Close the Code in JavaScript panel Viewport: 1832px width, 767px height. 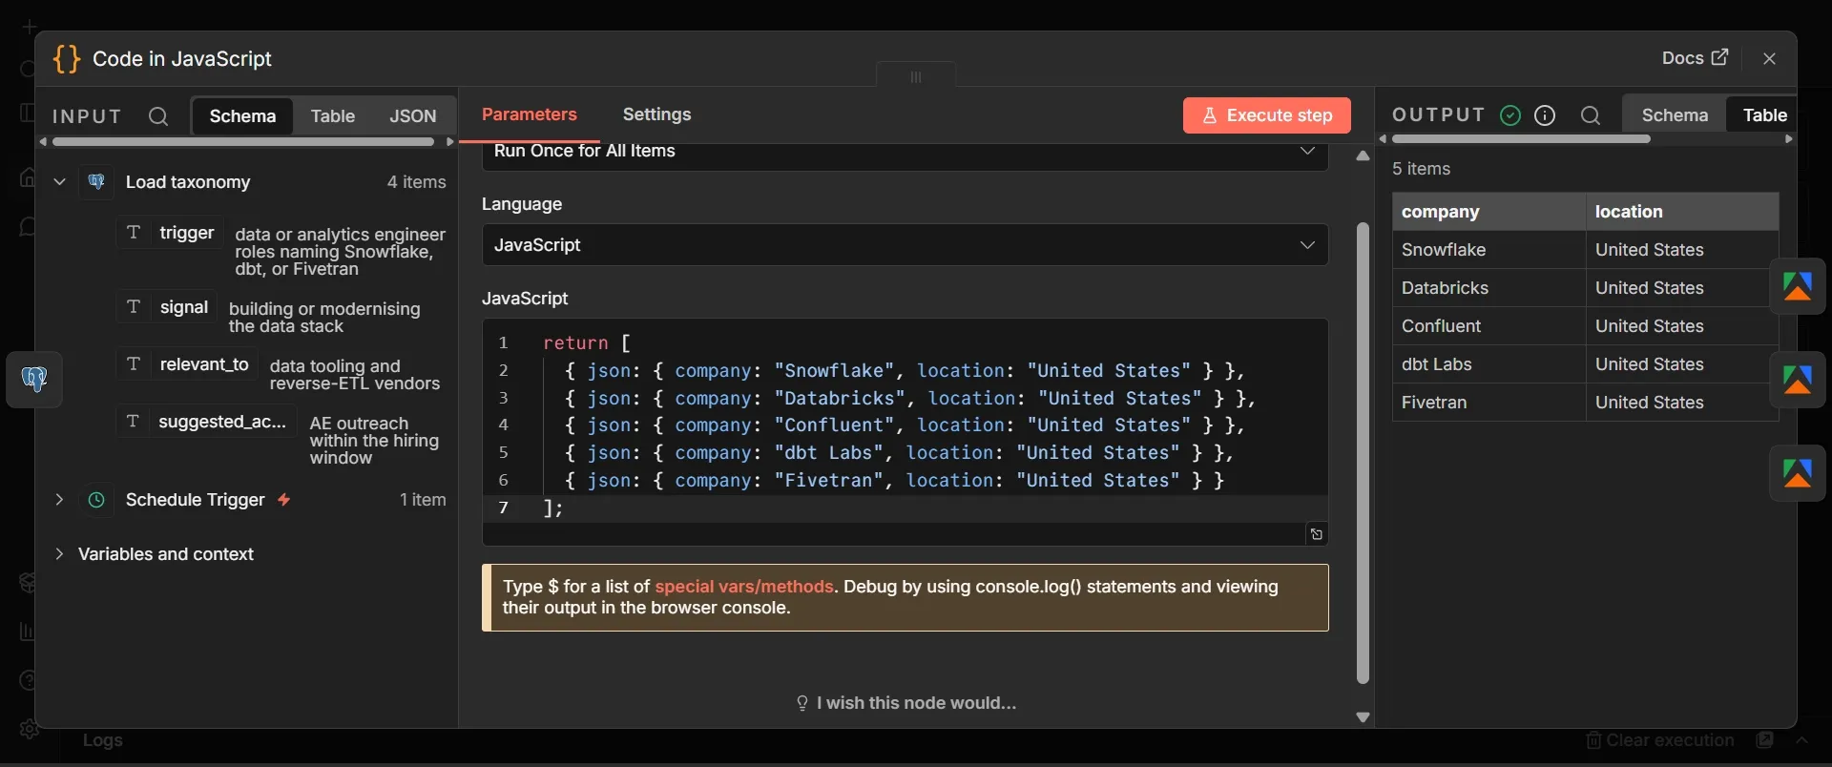[1770, 58]
